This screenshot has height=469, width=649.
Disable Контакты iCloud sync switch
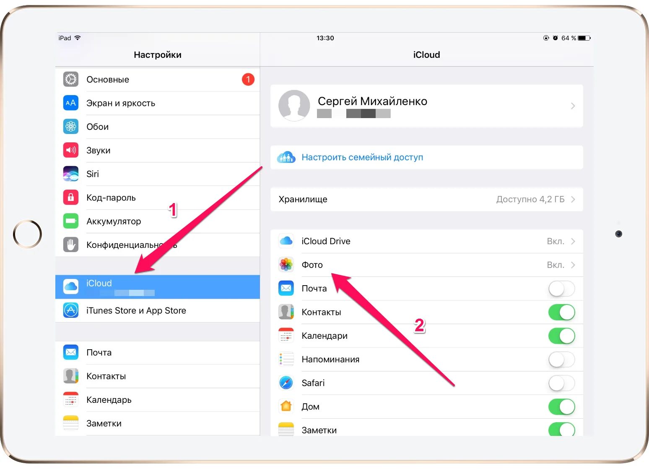pos(562,312)
